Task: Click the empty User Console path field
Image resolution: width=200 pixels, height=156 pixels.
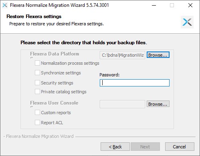Action: 122,104
